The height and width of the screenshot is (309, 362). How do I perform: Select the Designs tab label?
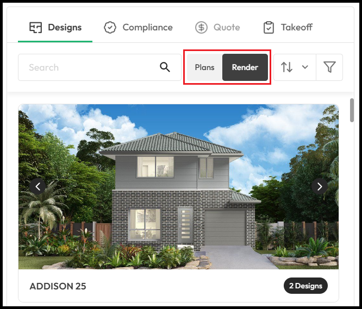pos(65,28)
